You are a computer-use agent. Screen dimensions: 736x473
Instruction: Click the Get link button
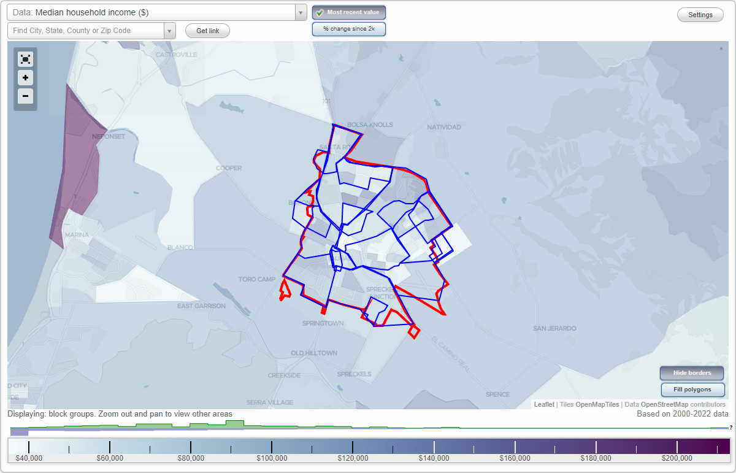pos(207,31)
